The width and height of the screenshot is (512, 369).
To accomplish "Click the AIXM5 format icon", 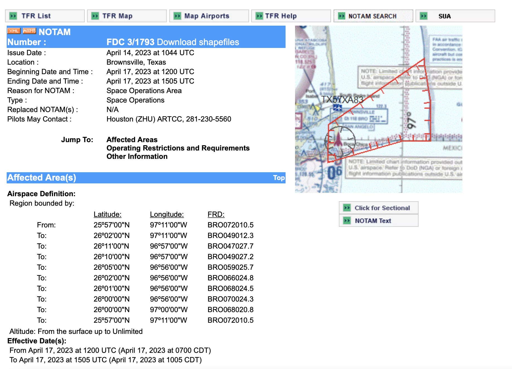I will [x=29, y=31].
